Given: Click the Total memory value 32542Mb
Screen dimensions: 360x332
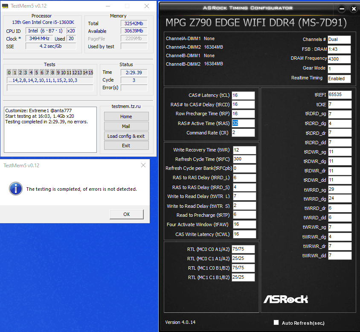Looking at the screenshot, I should tap(134, 23).
